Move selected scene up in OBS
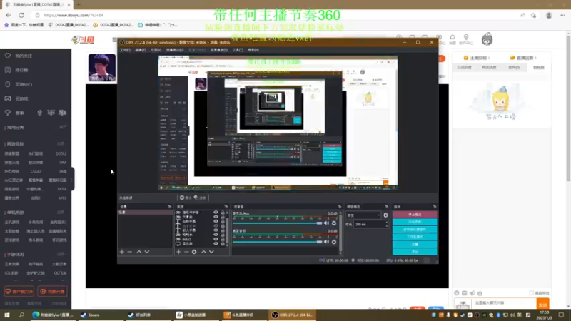Image resolution: width=571 pixels, height=321 pixels. coord(139,252)
